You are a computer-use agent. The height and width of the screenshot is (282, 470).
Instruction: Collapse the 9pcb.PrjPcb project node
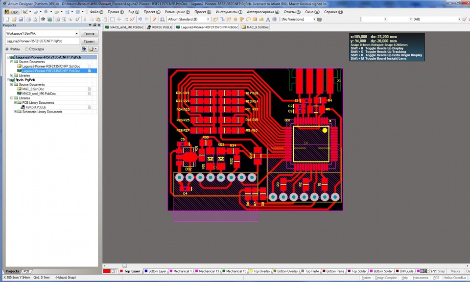(x=8, y=80)
